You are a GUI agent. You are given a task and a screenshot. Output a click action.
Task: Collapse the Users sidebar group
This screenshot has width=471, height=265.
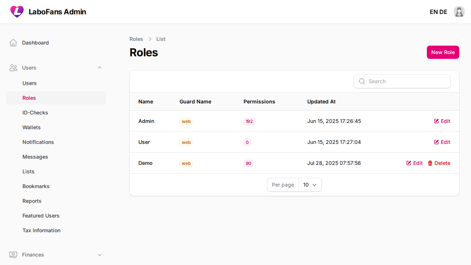click(100, 68)
